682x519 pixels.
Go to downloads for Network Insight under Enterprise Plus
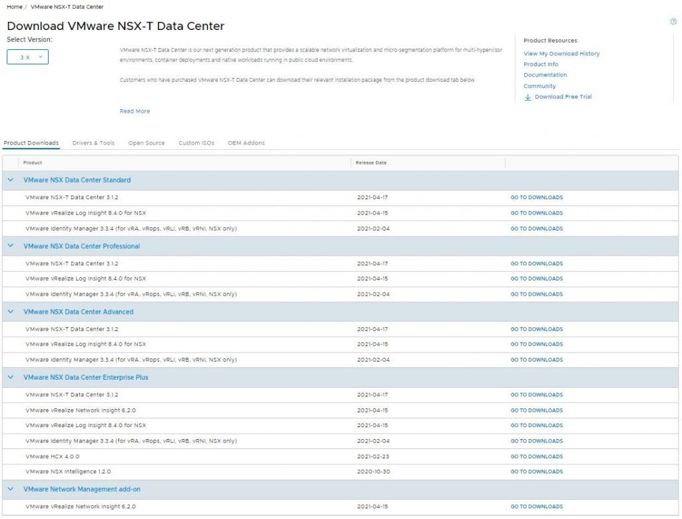click(537, 410)
